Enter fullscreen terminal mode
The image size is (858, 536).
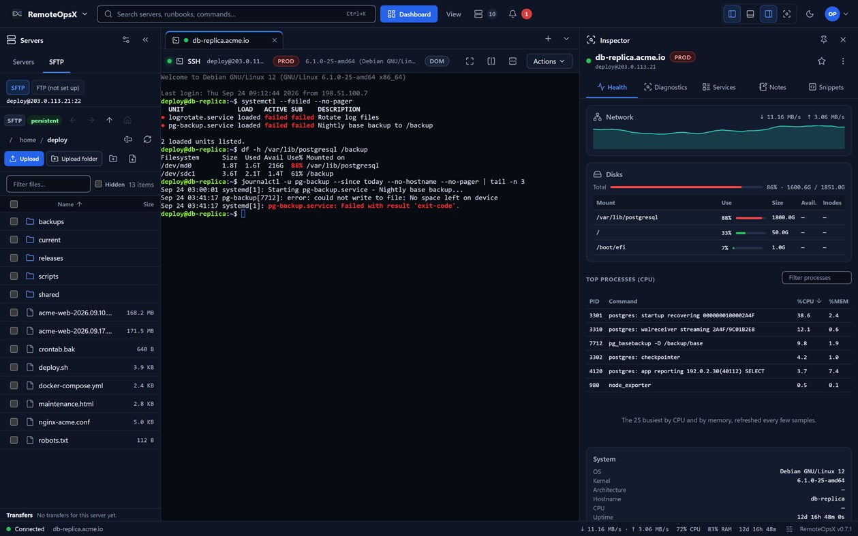coord(470,61)
